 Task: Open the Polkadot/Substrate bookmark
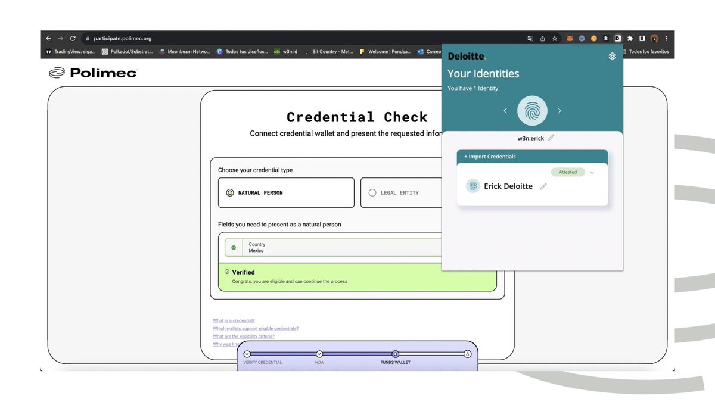(127, 52)
